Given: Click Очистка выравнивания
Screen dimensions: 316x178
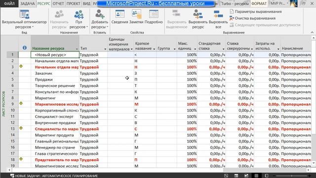Looking at the screenshot, I should (252, 18).
